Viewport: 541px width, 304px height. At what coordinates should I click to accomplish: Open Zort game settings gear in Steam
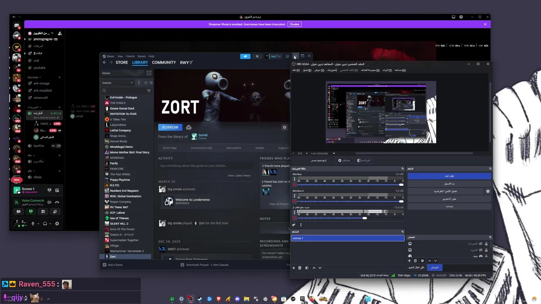pyautogui.click(x=284, y=127)
